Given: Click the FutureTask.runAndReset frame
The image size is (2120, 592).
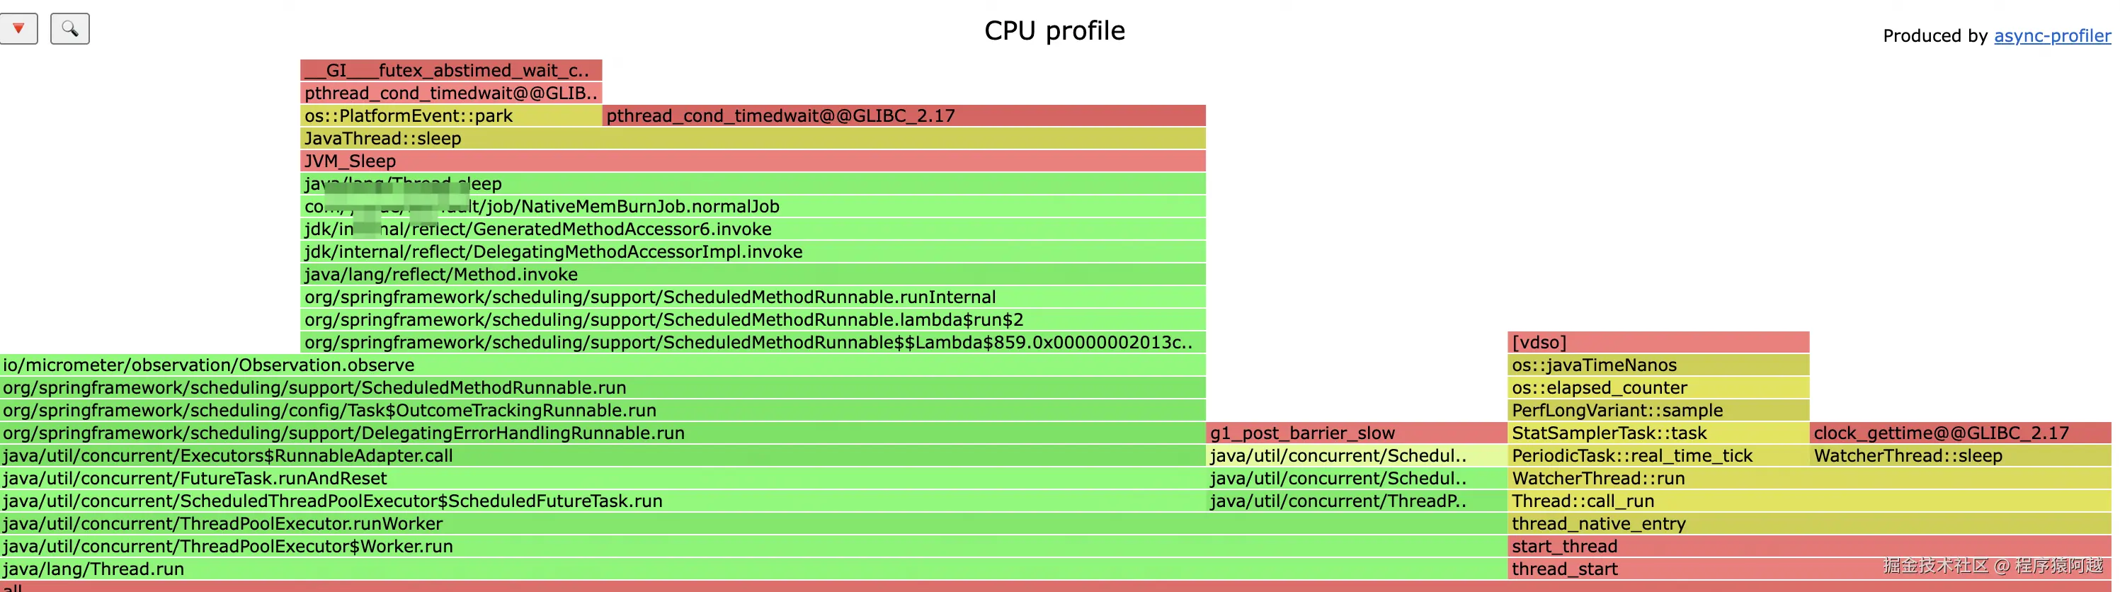Looking at the screenshot, I should point(603,479).
